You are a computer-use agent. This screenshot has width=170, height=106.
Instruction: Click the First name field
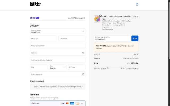[43, 38]
